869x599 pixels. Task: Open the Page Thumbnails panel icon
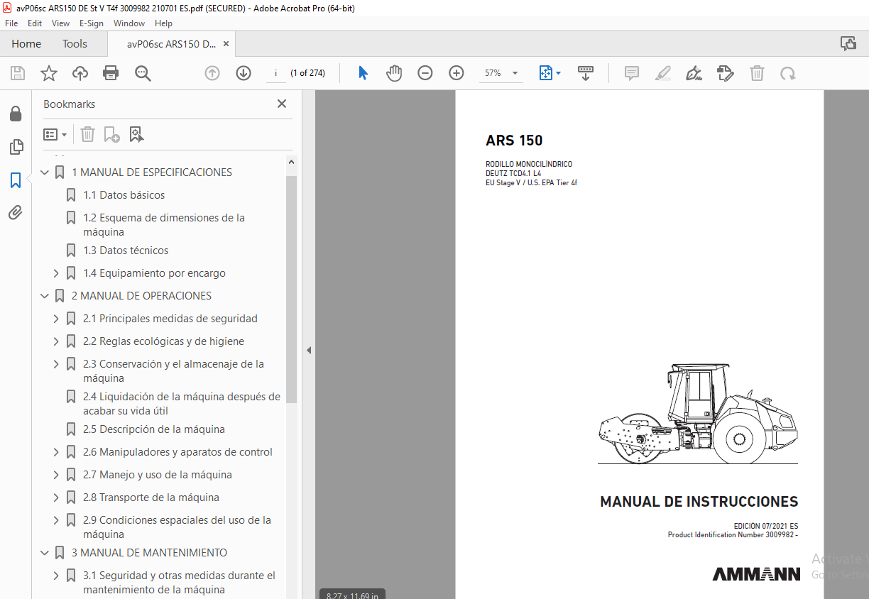[x=16, y=147]
